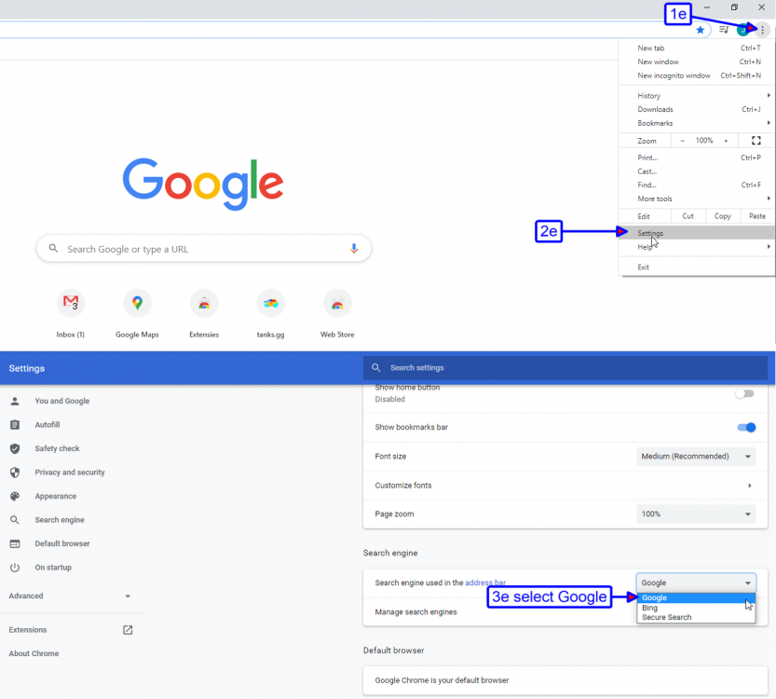Select New tab from the menu
Image resolution: width=776 pixels, height=699 pixels.
pos(697,48)
